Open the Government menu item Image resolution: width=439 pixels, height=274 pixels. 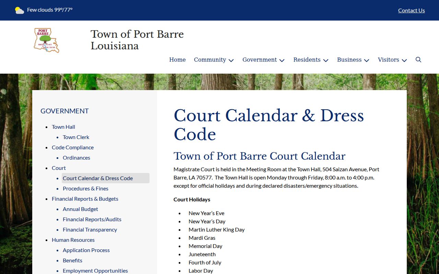tap(260, 60)
